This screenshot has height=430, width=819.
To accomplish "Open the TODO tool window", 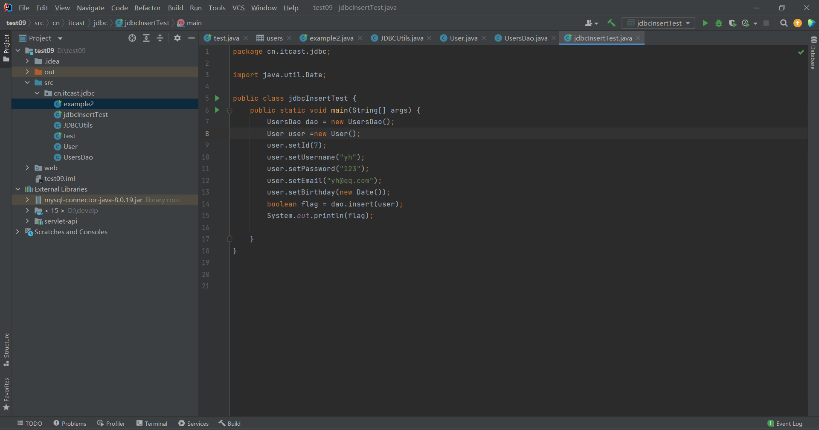I will point(30,423).
